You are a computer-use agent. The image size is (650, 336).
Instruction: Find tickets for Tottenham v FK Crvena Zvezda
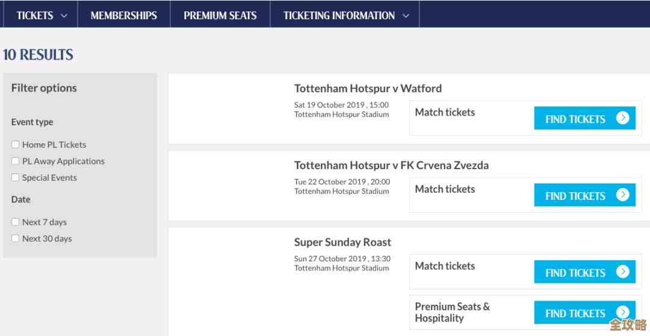[x=575, y=196]
